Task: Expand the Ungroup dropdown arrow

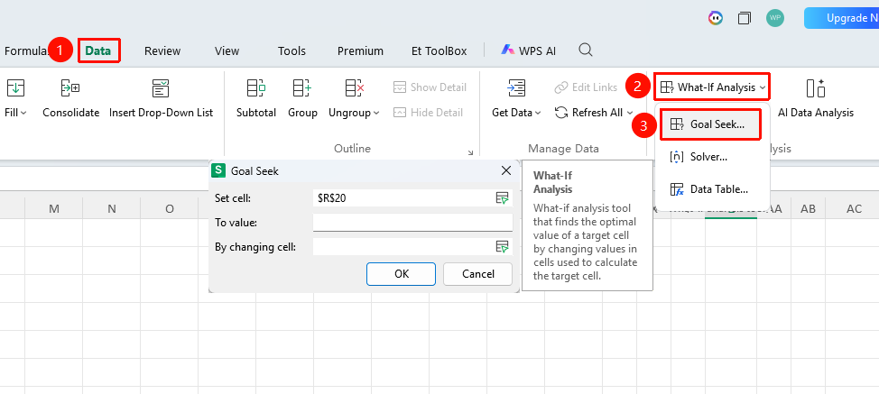Action: (x=376, y=113)
